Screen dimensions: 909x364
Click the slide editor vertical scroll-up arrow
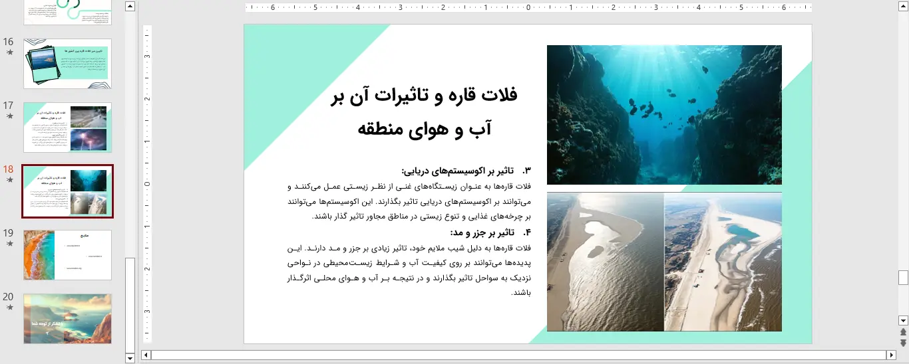pos(903,7)
